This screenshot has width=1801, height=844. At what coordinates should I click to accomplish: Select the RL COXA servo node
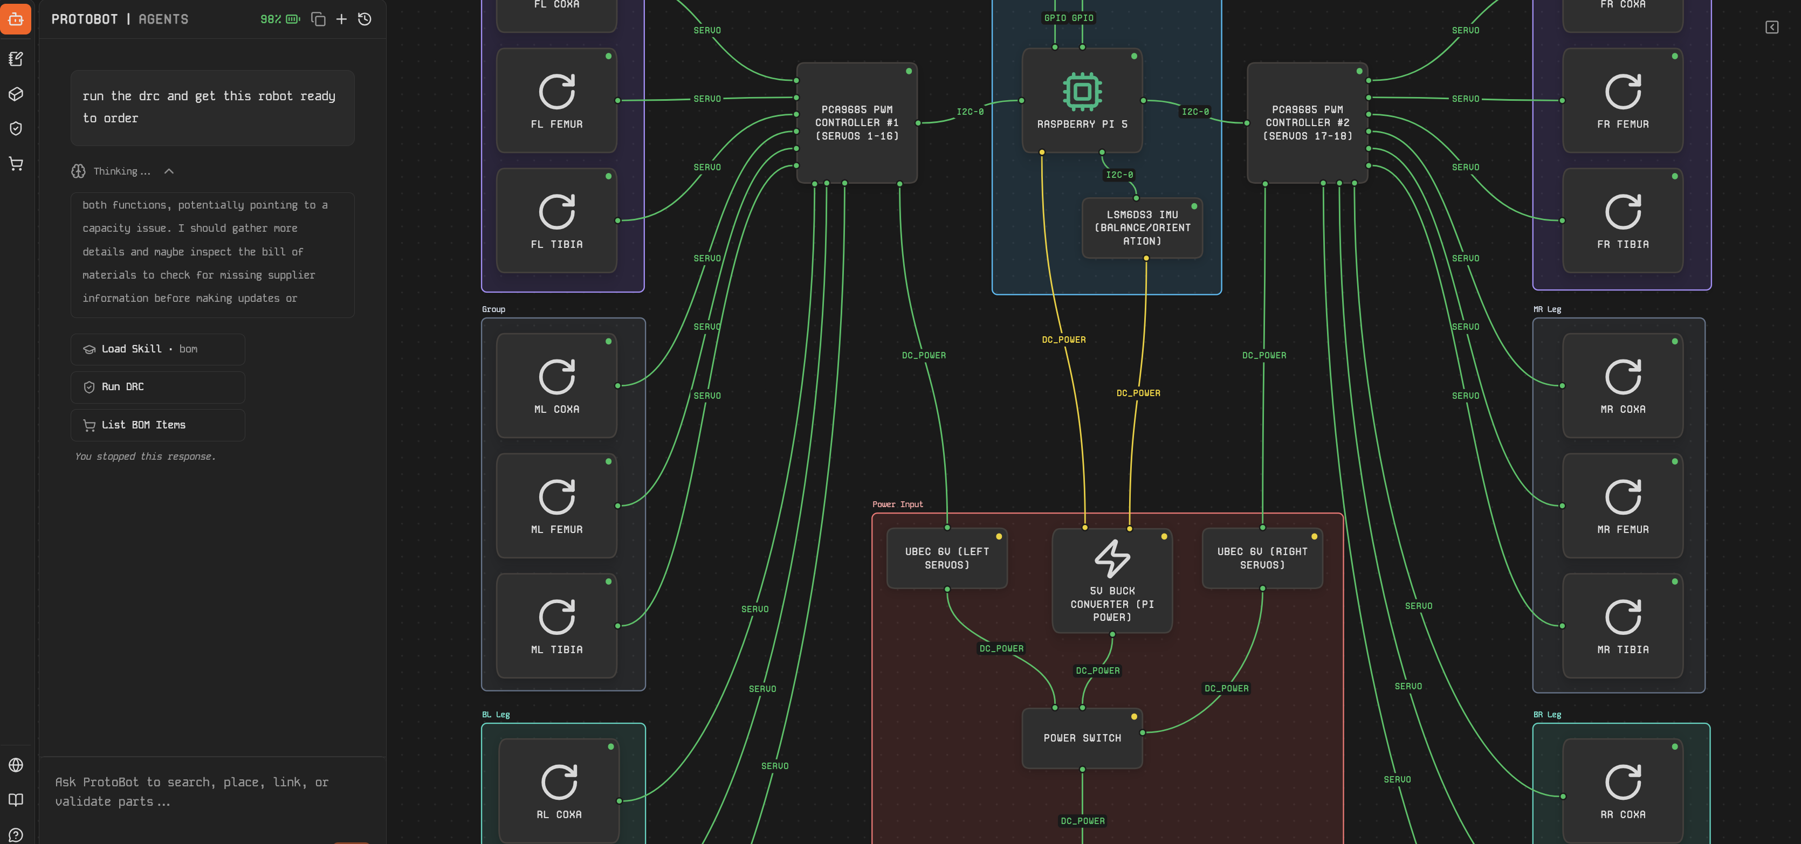[559, 790]
